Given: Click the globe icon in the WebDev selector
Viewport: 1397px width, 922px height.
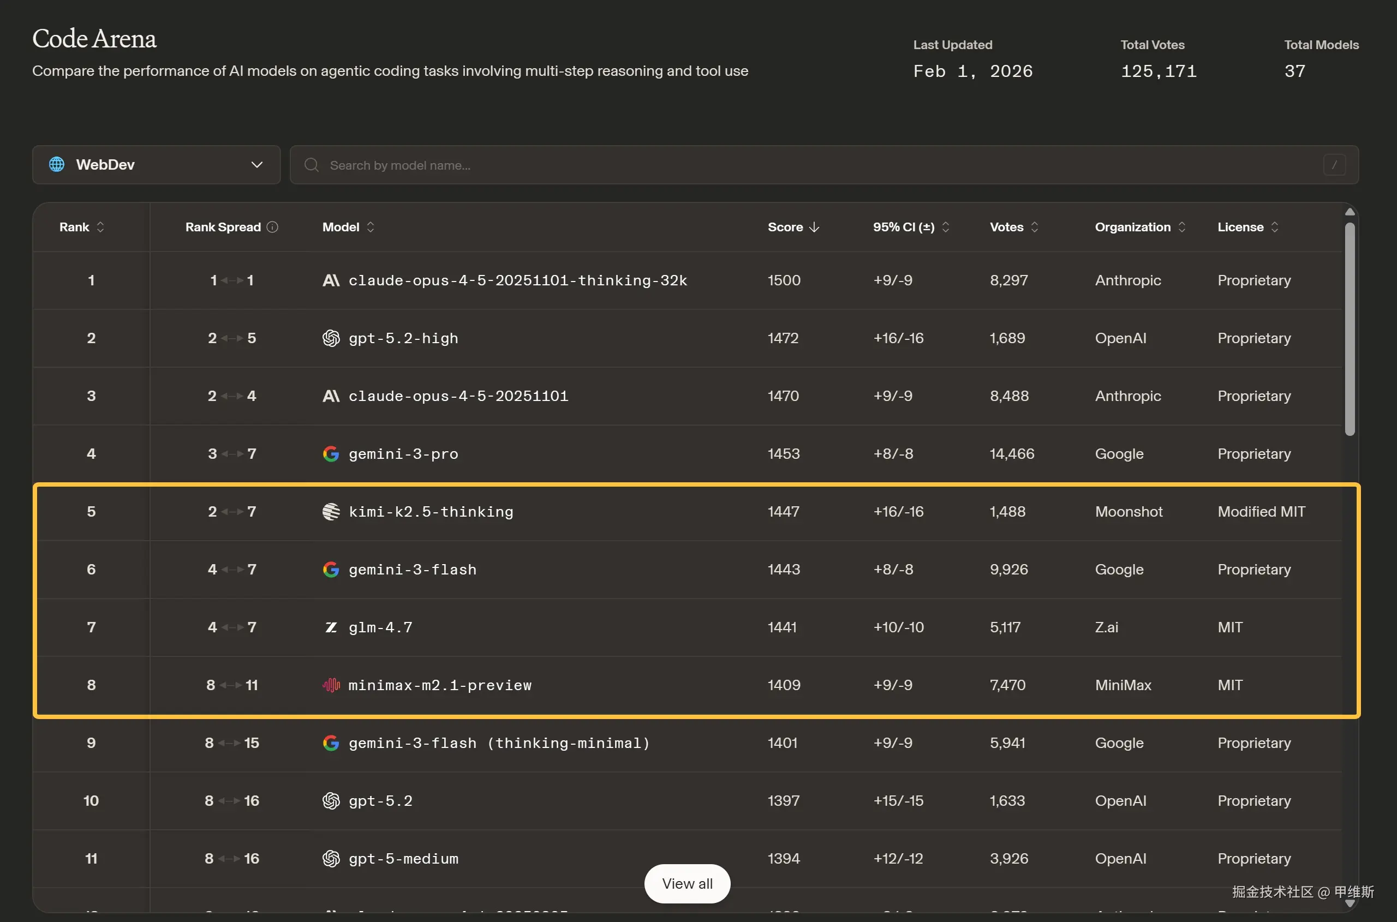Looking at the screenshot, I should pyautogui.click(x=56, y=165).
